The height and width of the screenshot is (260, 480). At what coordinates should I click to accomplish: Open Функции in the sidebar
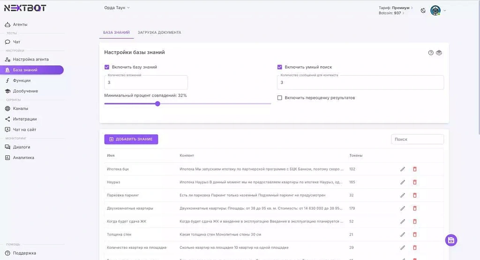click(22, 80)
